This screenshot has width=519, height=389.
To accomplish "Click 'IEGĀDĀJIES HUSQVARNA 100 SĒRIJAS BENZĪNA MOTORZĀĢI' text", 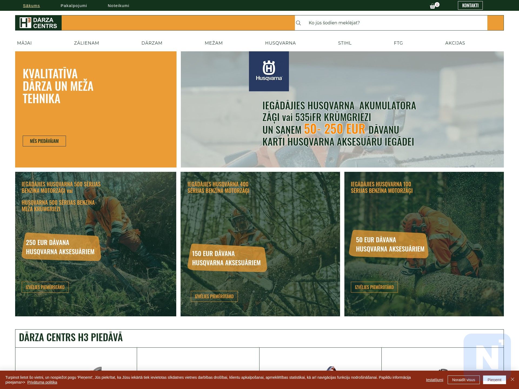I will click(382, 187).
